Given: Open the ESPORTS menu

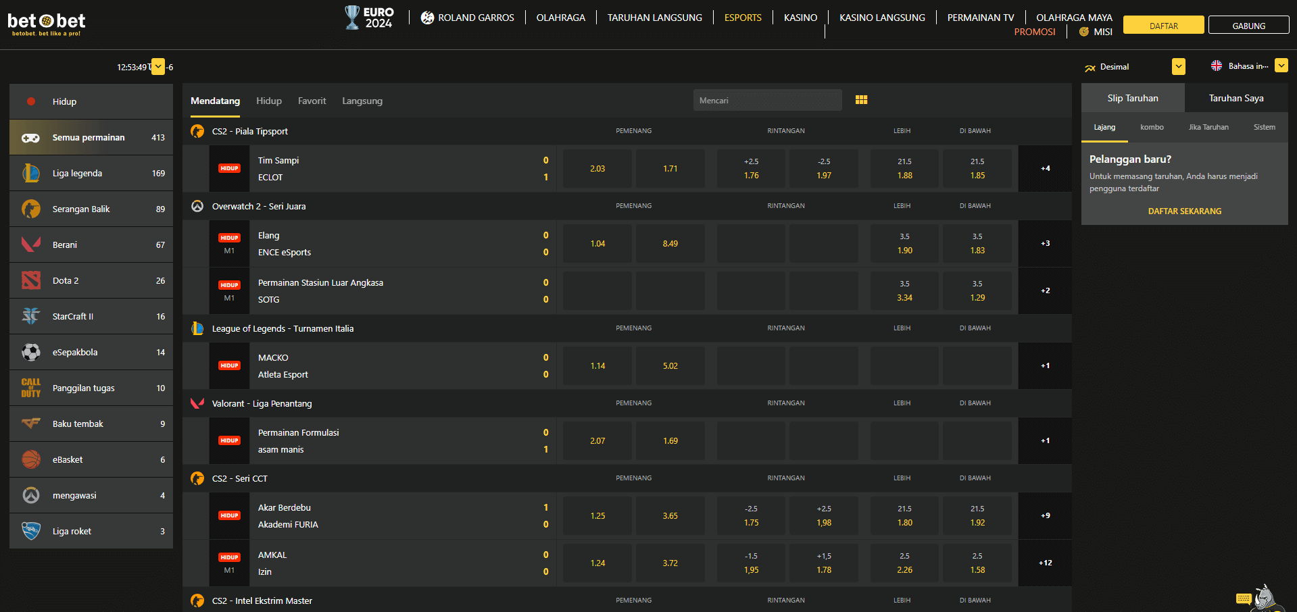Looking at the screenshot, I should 743,18.
